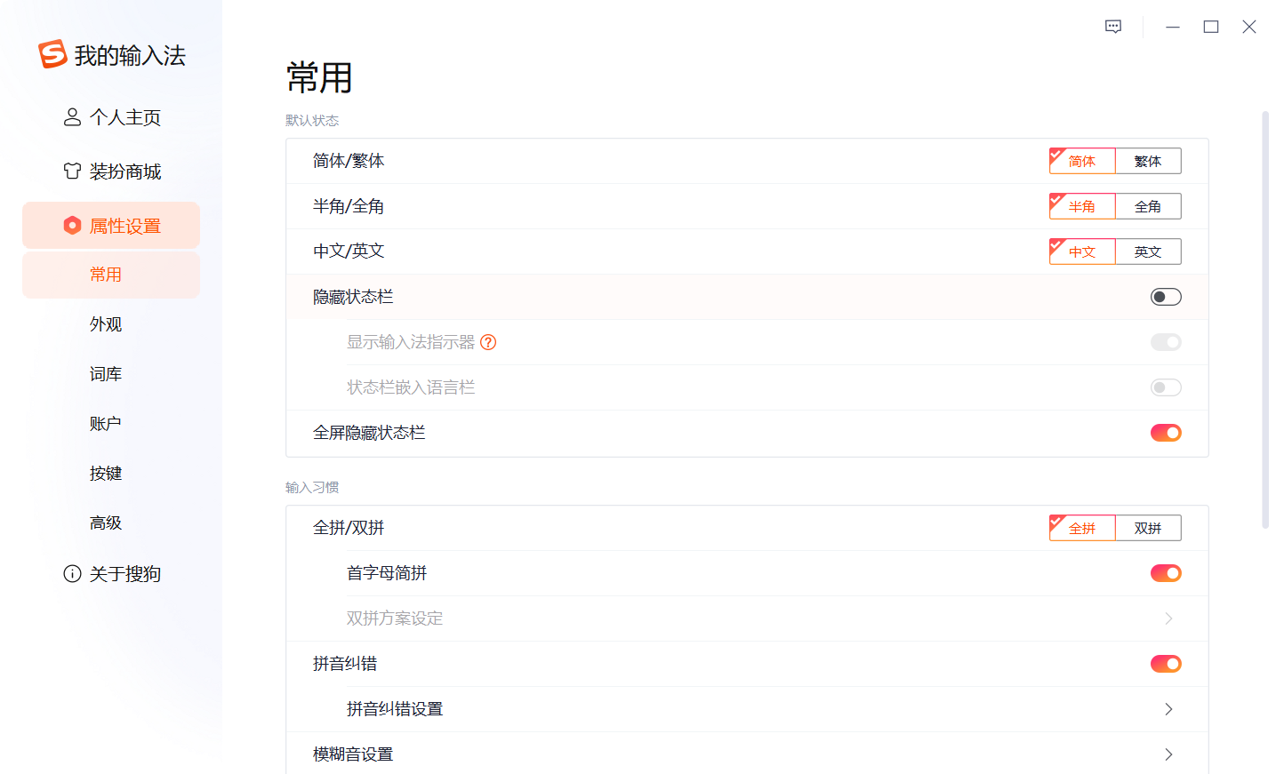1276x774 pixels.
Task: Turn off 首字母简拼 switch
Action: click(1166, 573)
